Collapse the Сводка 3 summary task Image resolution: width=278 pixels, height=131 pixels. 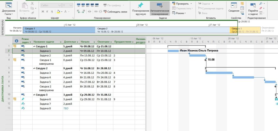click(x=34, y=95)
